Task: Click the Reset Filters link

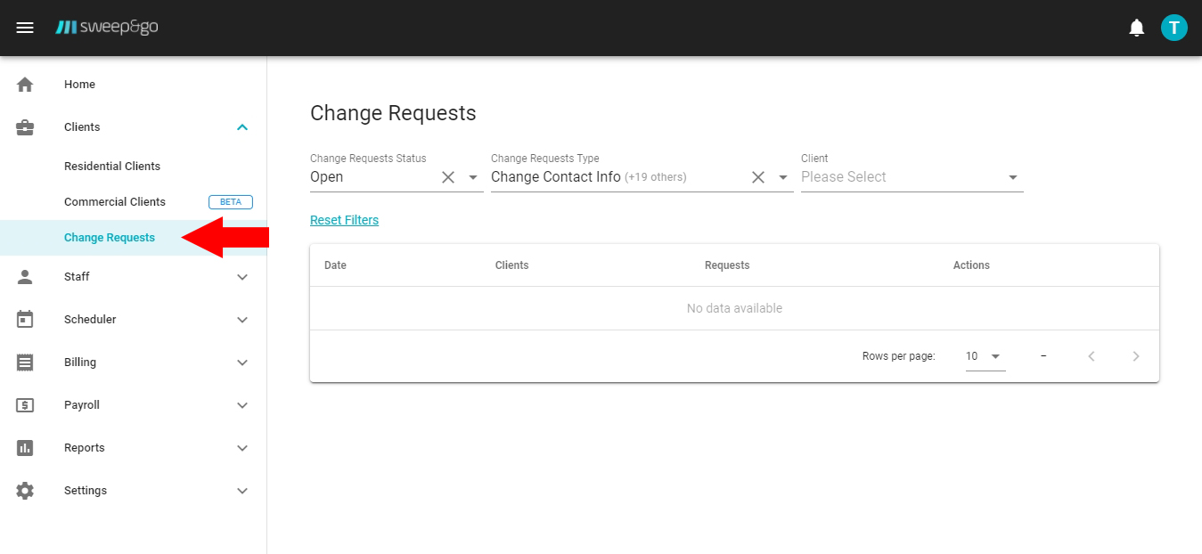Action: [x=344, y=219]
